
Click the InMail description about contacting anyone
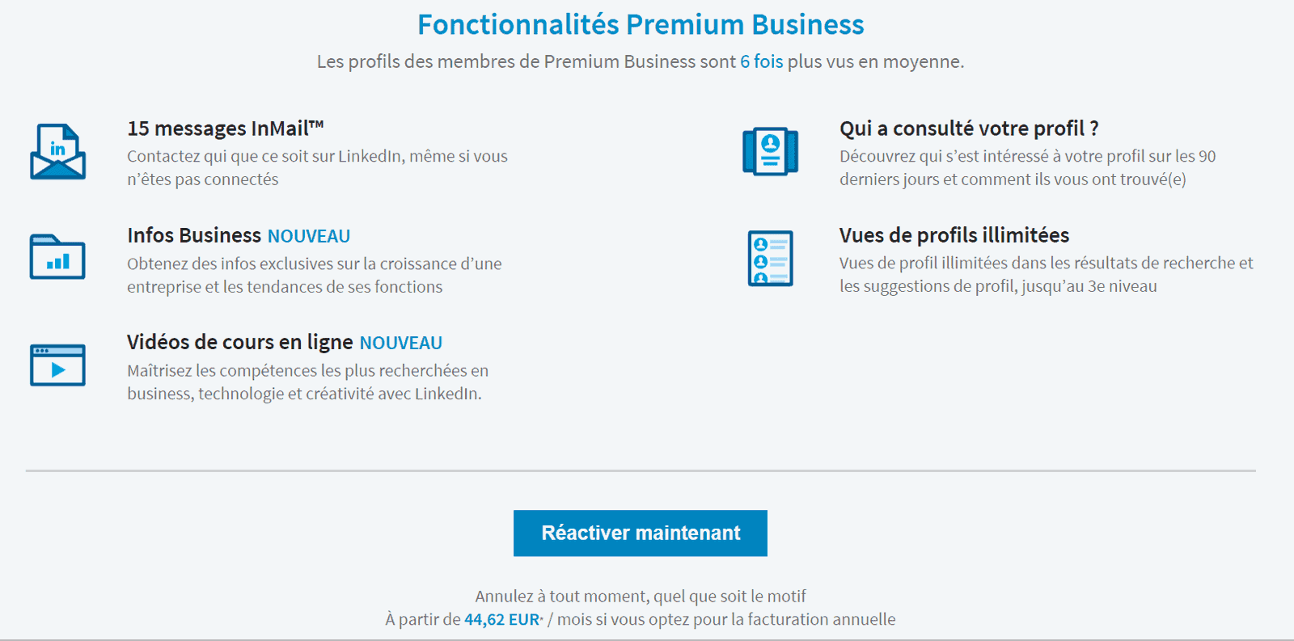[317, 167]
